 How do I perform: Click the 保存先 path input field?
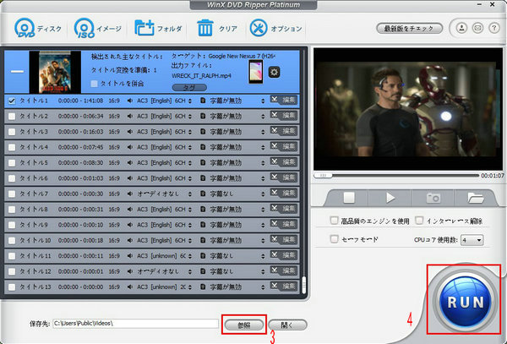pyautogui.click(x=135, y=324)
